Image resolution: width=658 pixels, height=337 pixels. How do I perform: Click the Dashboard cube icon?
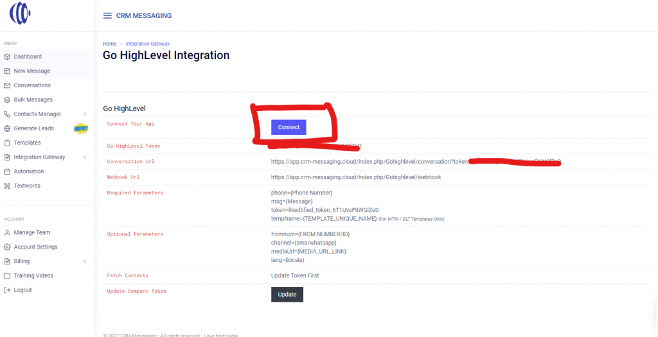coord(6,56)
